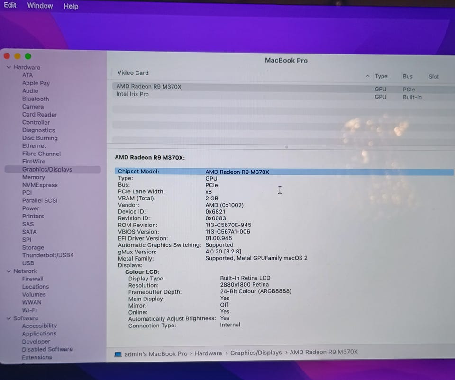455x380 pixels.
Task: Click the Video Card column header
Action: point(133,73)
